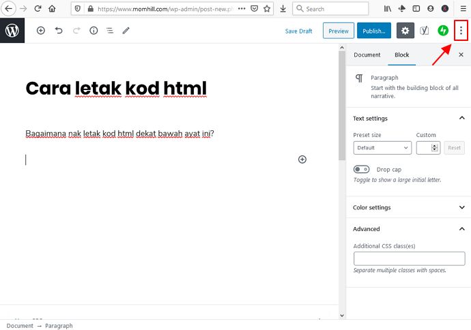Click the browser extension icon beside library
The image size is (471, 330).
(401, 8)
